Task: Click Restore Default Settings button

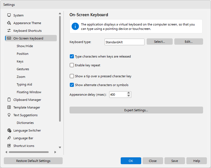Action: (x=33, y=161)
